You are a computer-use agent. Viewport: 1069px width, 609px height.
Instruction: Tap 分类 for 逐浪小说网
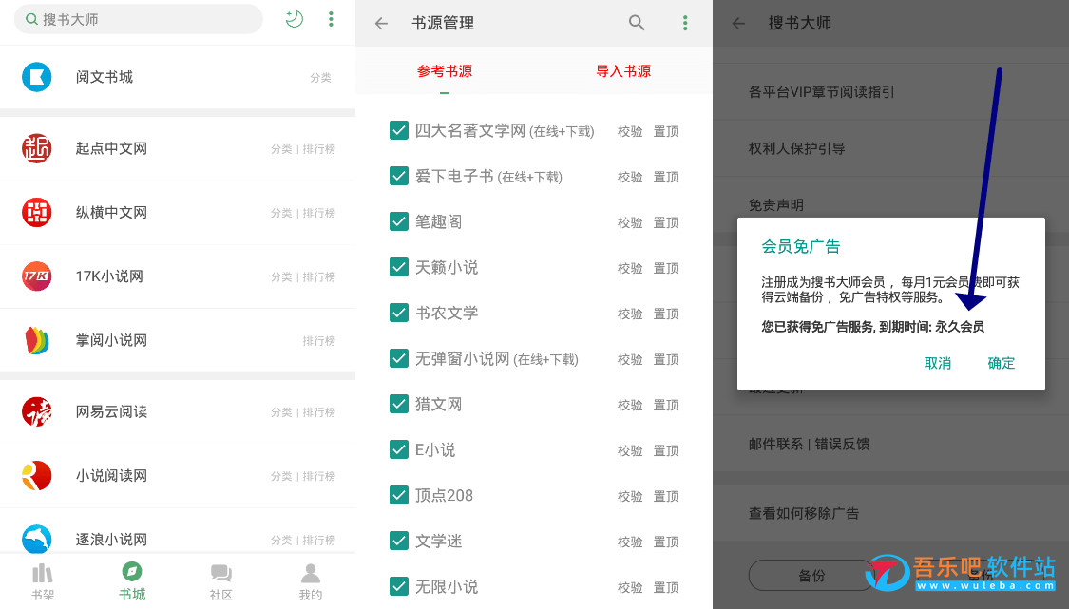point(281,541)
